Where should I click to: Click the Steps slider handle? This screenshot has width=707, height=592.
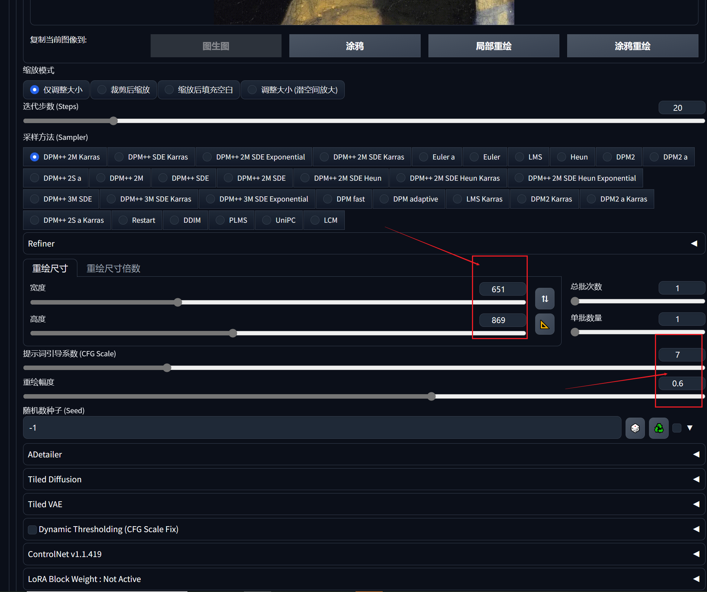[x=113, y=121]
